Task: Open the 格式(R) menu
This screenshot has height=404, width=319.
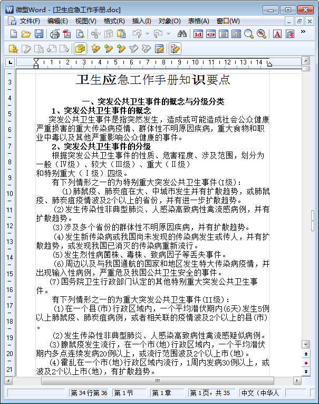Action: [114, 21]
